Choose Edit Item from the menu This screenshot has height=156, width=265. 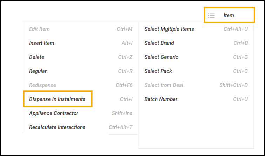click(39, 29)
